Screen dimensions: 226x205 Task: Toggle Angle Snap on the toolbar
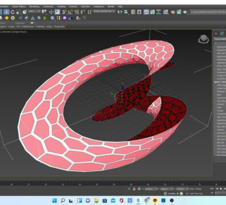pyautogui.click(x=71, y=12)
